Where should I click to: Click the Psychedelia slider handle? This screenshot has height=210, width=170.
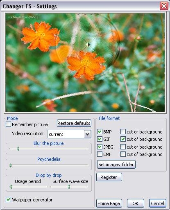coord(11,165)
